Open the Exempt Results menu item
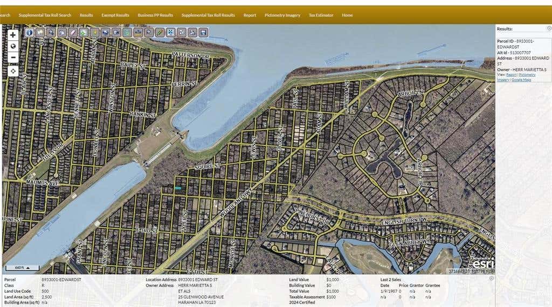This screenshot has width=552, height=307. point(115,15)
